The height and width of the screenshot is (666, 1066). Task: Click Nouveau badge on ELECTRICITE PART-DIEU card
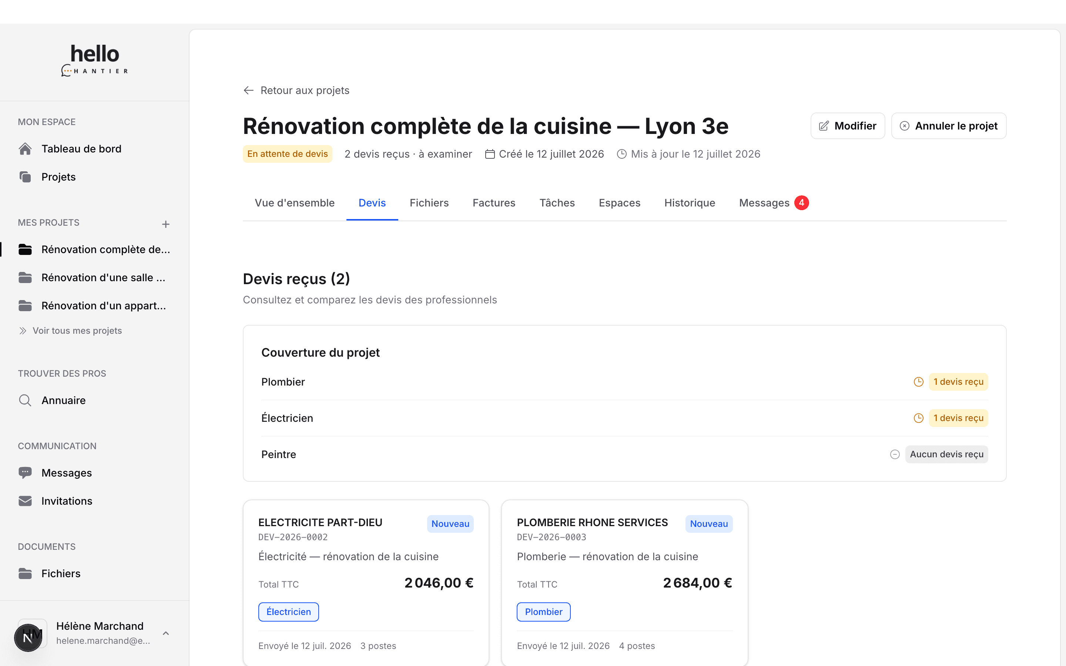[450, 524]
